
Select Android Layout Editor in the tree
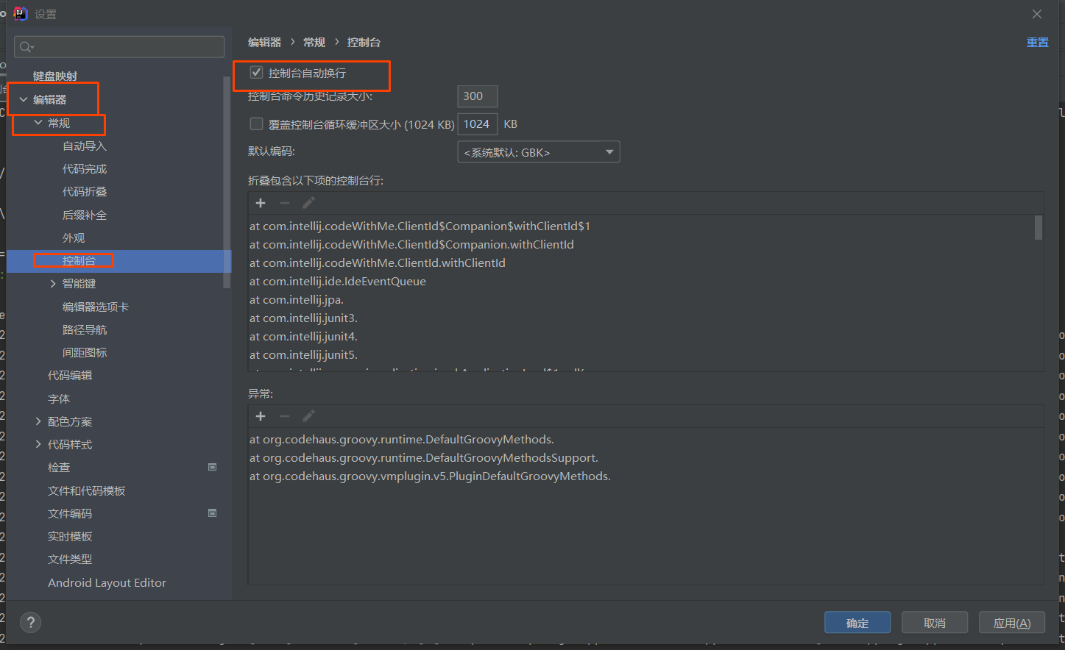click(107, 582)
